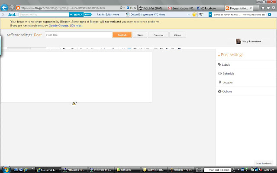
Task: Click the weather sun icon showing 70°
Action: pyautogui.click(x=194, y=14)
